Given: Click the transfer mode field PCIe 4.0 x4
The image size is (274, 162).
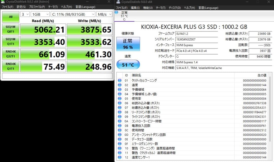Looking at the screenshot, I should pyautogui.click(x=197, y=51).
